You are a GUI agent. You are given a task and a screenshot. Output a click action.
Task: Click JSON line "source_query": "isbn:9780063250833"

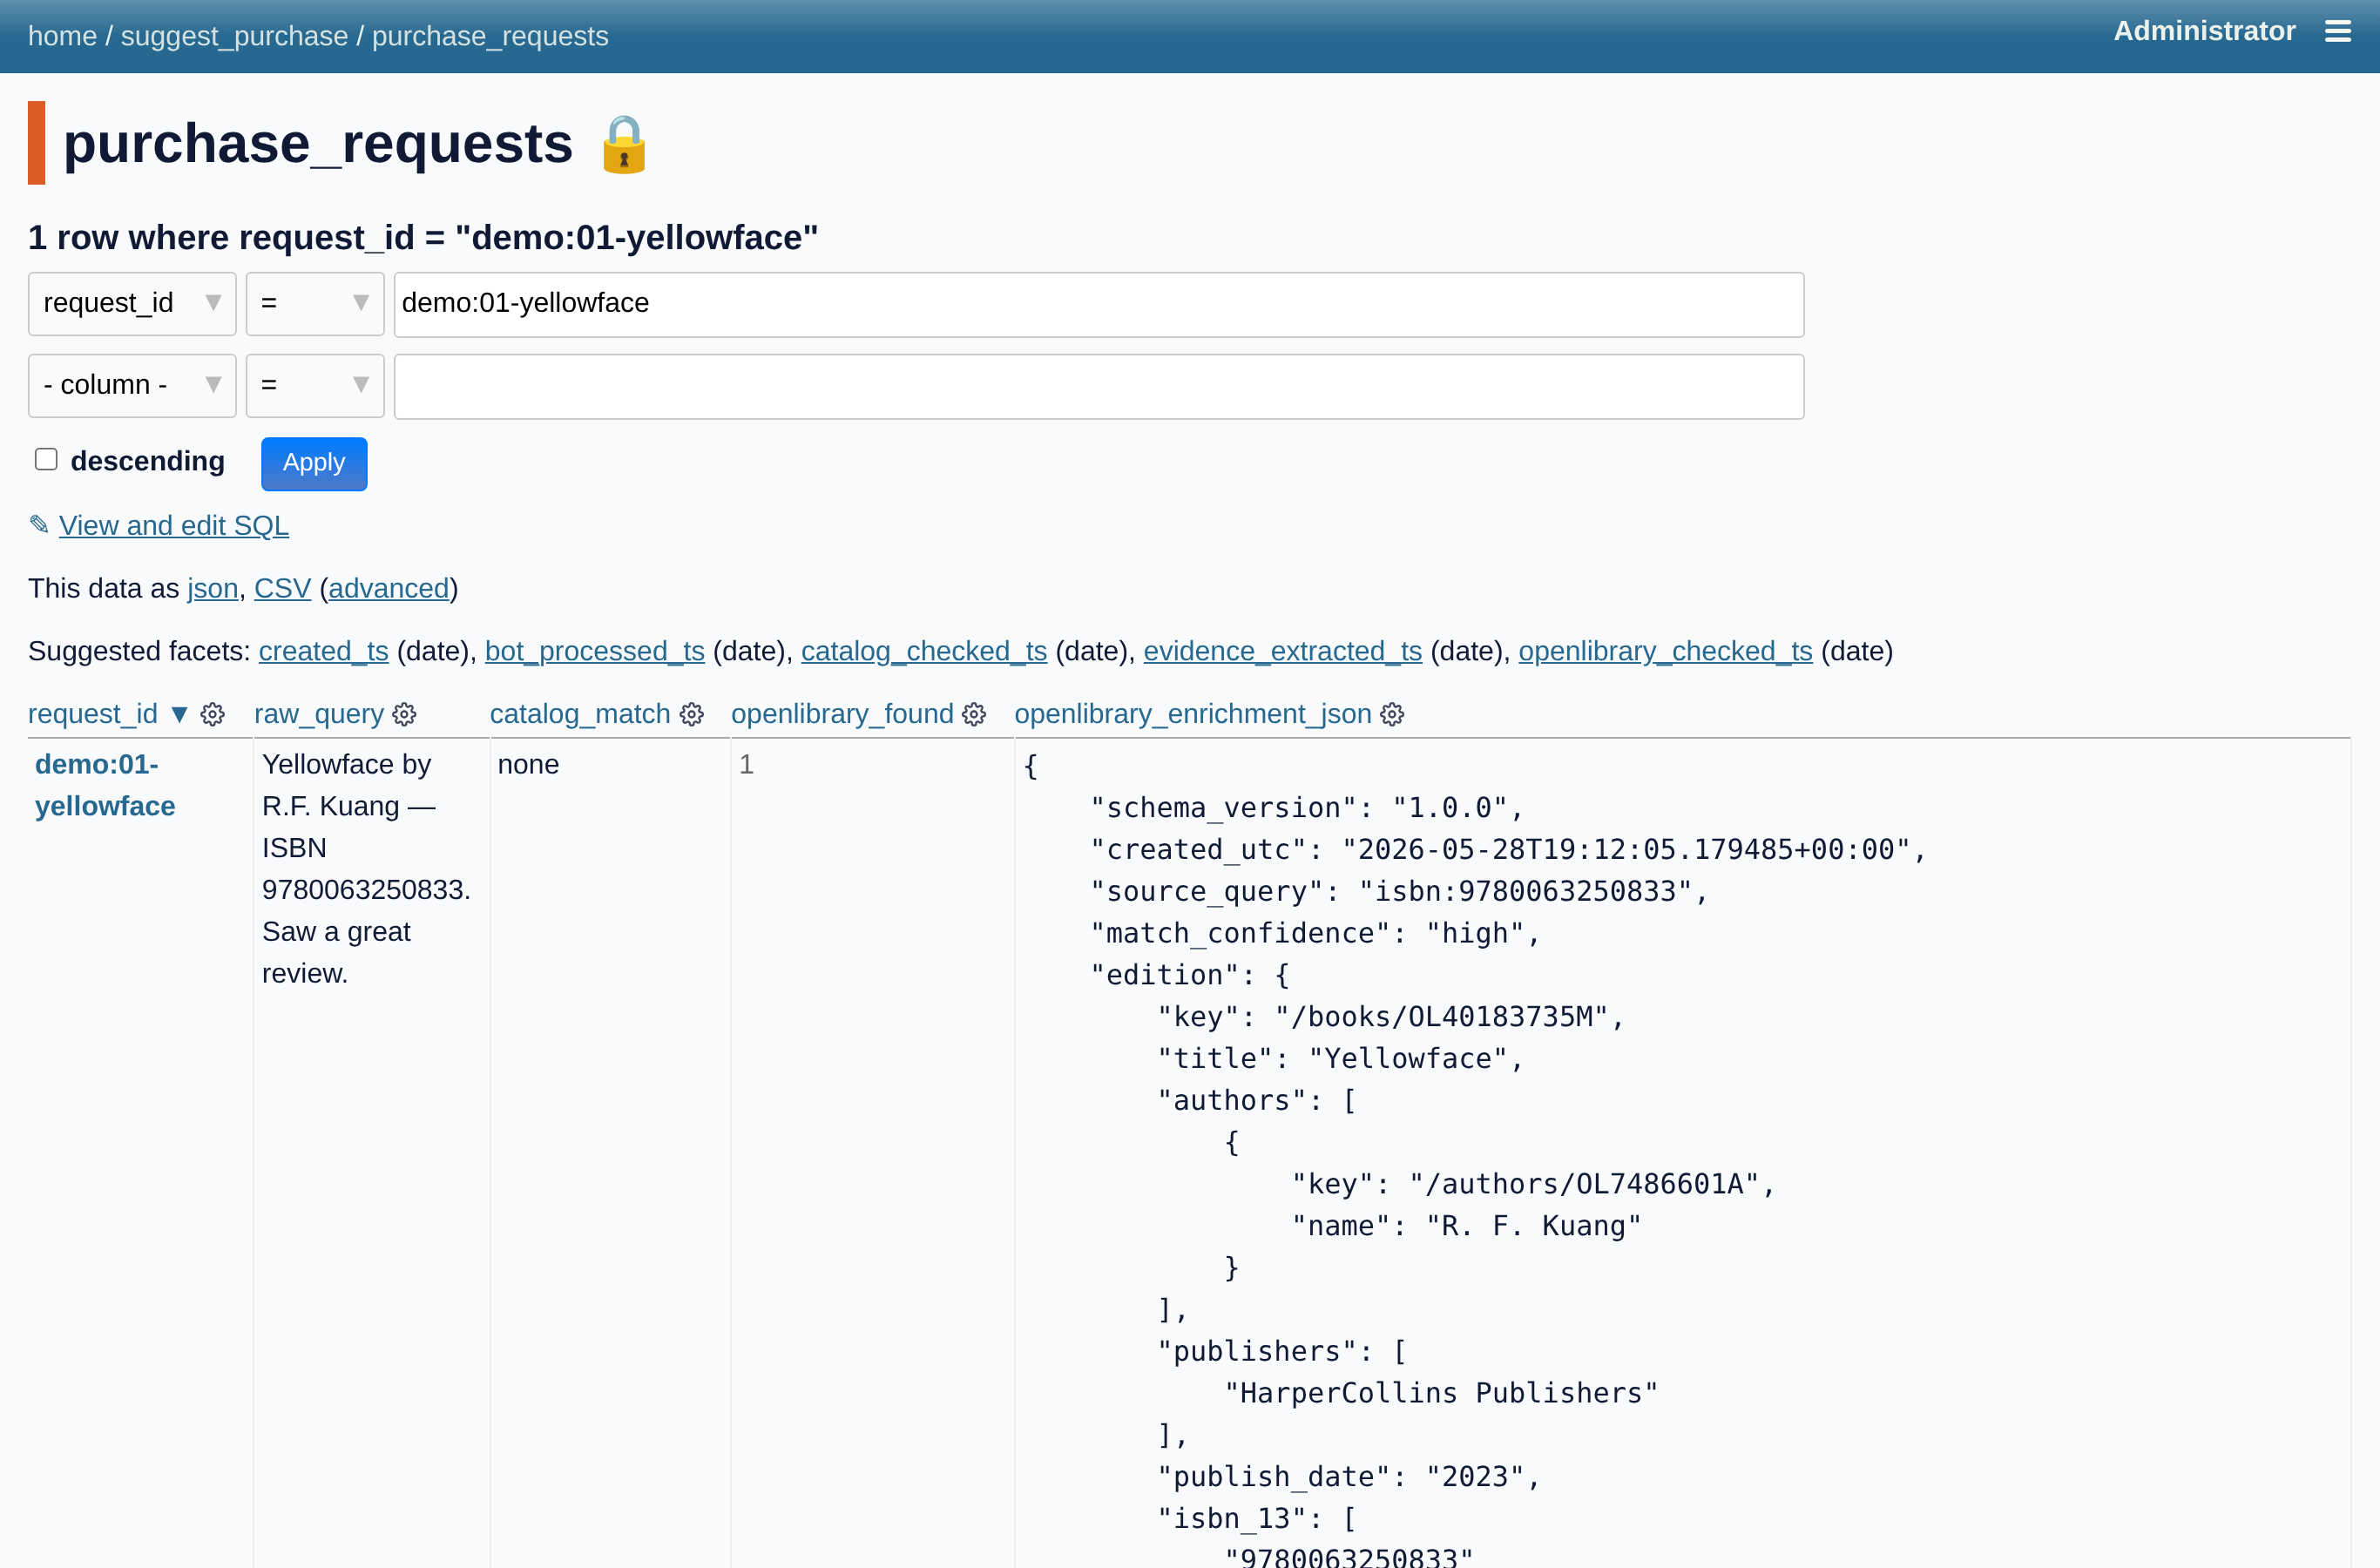point(1399,891)
